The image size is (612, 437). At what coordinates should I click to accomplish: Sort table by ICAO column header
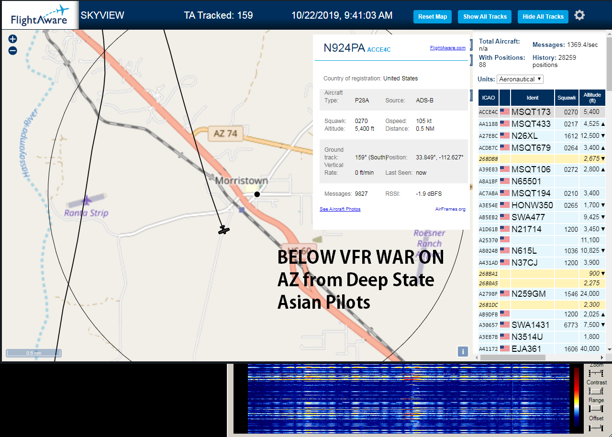(489, 98)
